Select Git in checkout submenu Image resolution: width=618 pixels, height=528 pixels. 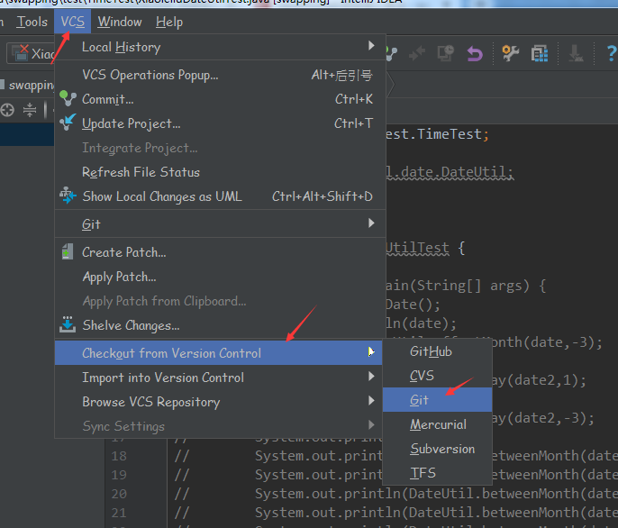[x=437, y=400]
